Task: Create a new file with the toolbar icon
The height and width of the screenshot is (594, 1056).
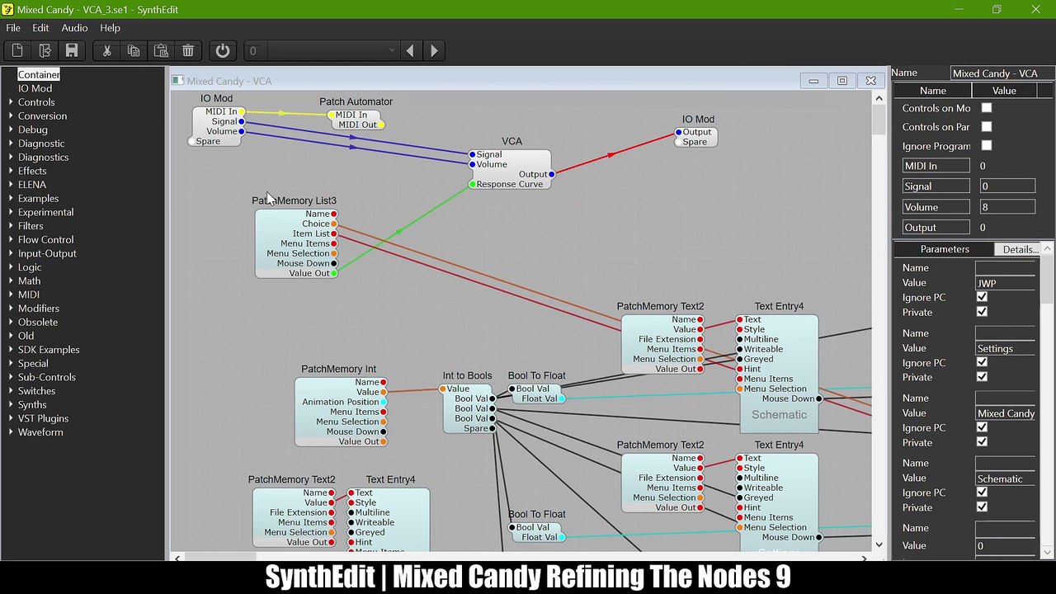Action: click(17, 50)
